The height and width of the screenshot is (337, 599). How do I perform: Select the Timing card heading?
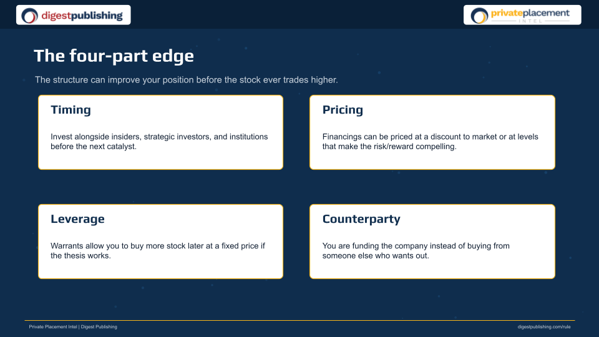pos(71,110)
